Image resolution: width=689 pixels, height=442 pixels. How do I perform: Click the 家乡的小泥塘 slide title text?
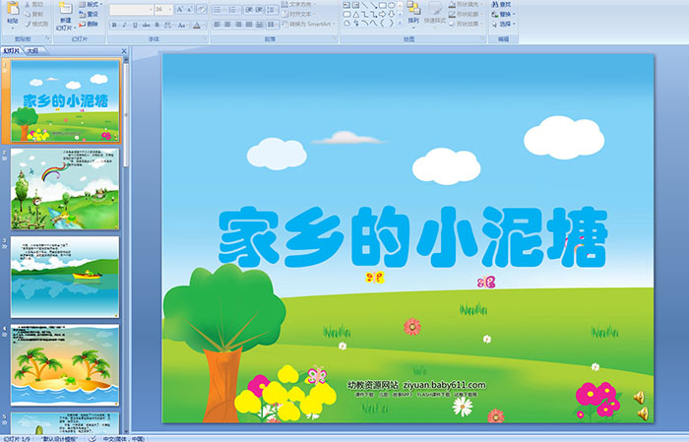point(413,237)
